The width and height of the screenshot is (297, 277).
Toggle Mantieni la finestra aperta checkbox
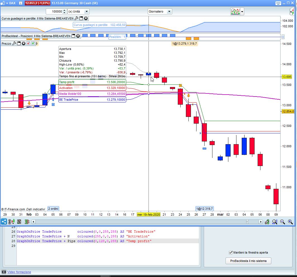[231, 252]
